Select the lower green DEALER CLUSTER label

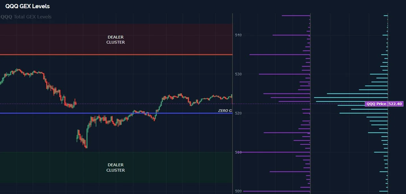[116, 168]
